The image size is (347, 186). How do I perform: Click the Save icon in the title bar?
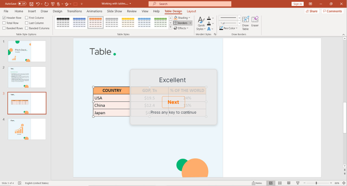[32, 4]
